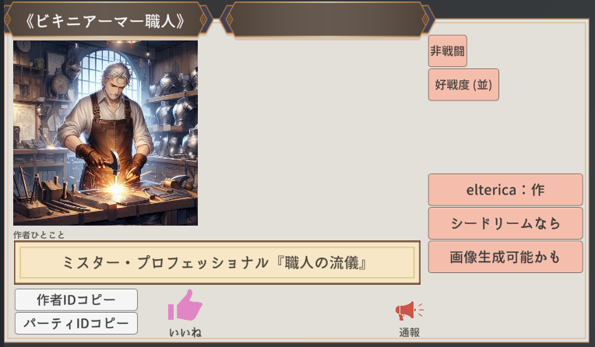Click the red megaphone report icon
Screen dimensions: 595x347
pyautogui.click(x=409, y=310)
